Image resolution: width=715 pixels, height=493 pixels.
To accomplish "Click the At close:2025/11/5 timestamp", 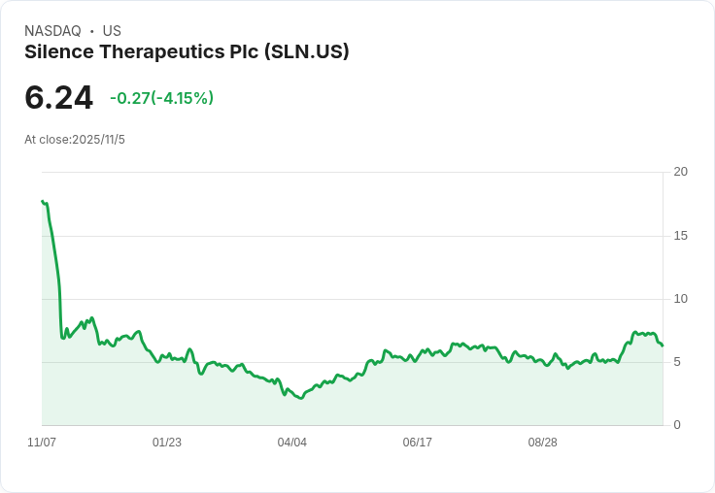I will tap(75, 140).
